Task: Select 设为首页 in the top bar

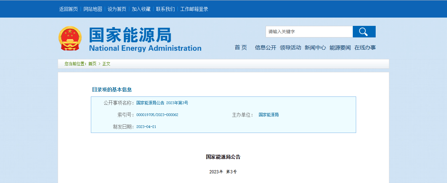Action: pyautogui.click(x=117, y=9)
